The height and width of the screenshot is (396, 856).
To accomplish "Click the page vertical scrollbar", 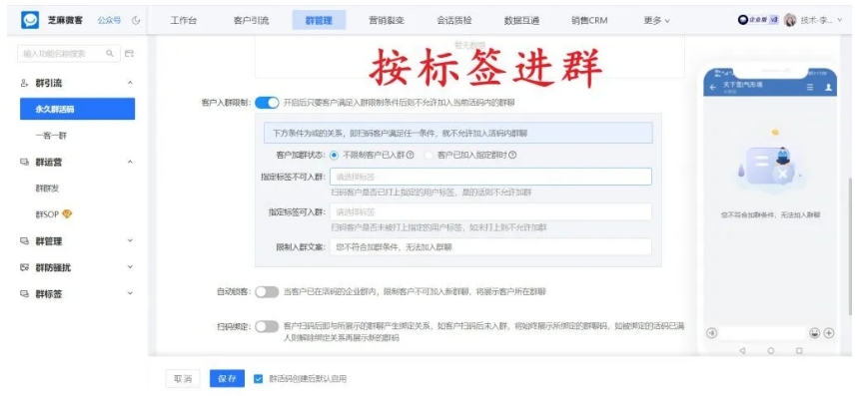I will (x=851, y=245).
